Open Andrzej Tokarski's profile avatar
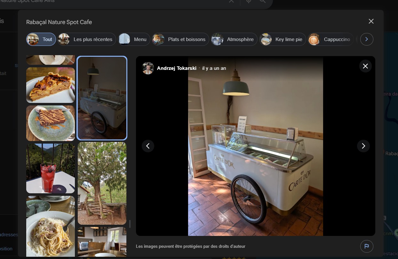 coord(148,68)
